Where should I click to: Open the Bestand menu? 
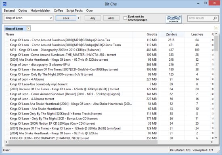[9, 11]
